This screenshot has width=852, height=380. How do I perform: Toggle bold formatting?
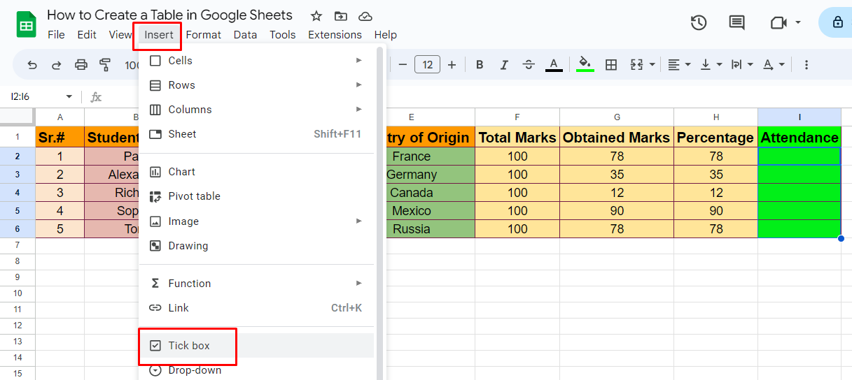(x=480, y=65)
